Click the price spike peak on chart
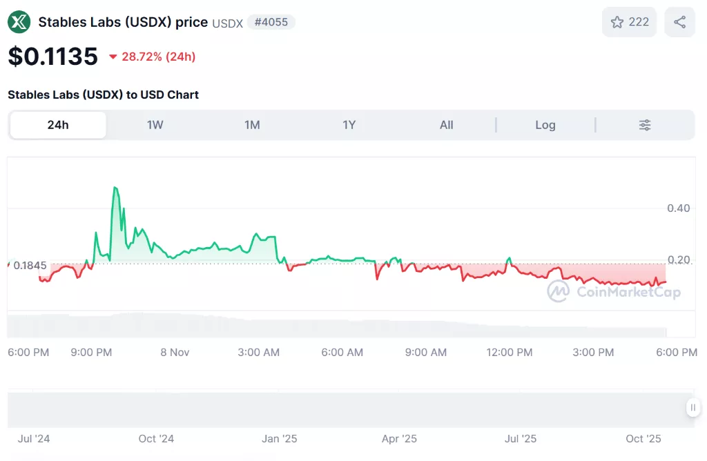Viewport: 707px width, 461px height. point(115,188)
